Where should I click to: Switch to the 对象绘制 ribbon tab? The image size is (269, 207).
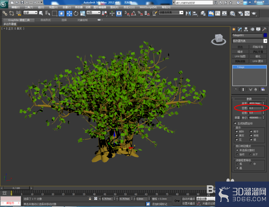83,20
